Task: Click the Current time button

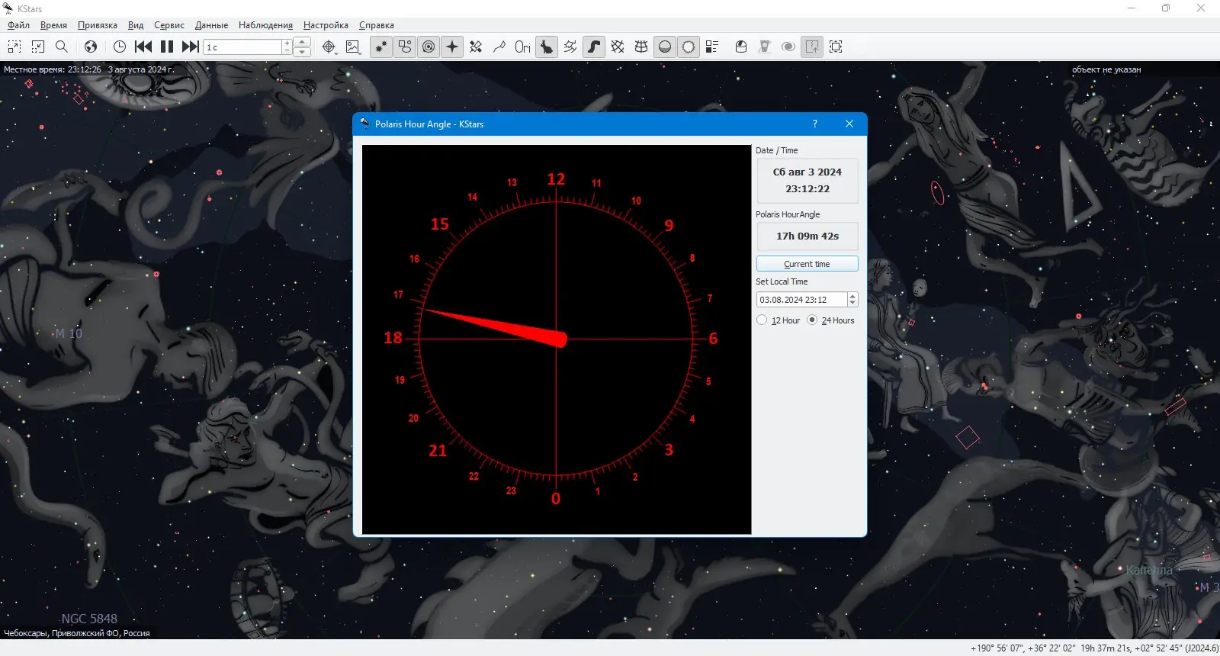Action: 807,264
